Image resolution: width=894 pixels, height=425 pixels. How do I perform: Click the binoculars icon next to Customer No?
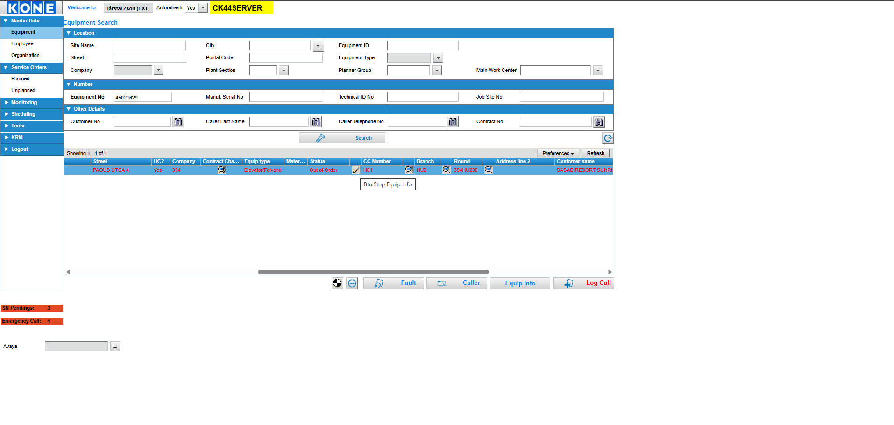point(178,122)
